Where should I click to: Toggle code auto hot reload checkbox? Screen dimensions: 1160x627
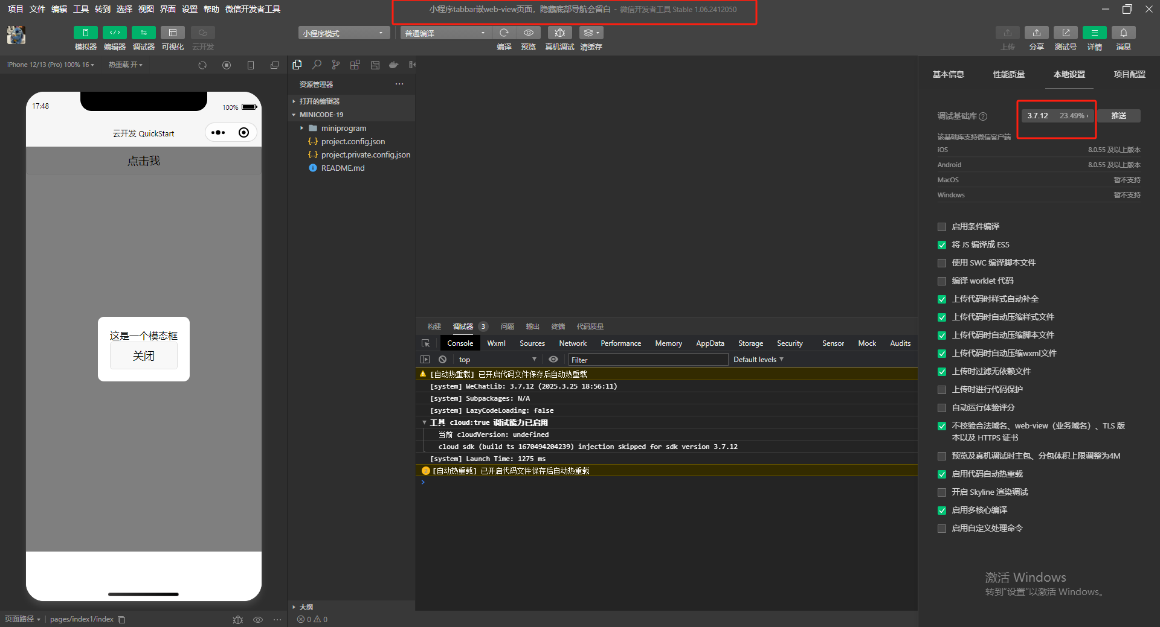(941, 474)
